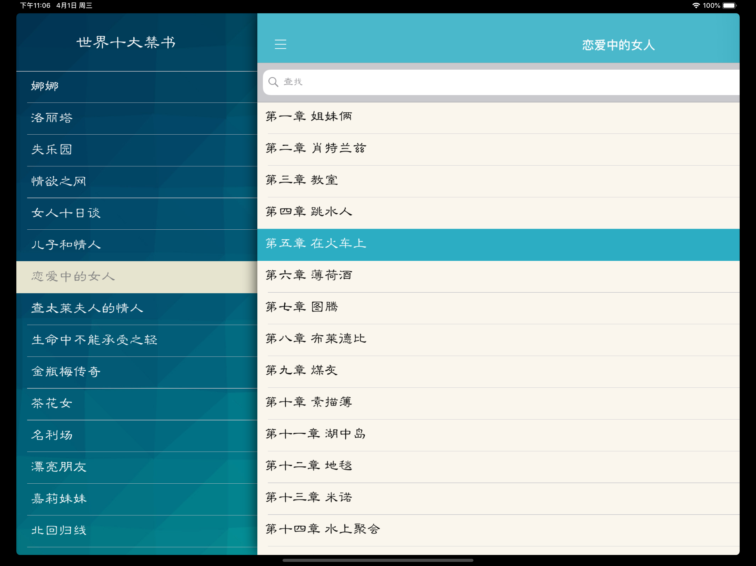Image resolution: width=756 pixels, height=566 pixels.
Task: Open chapter 第二章 肖特兰兹
Action: [498, 150]
